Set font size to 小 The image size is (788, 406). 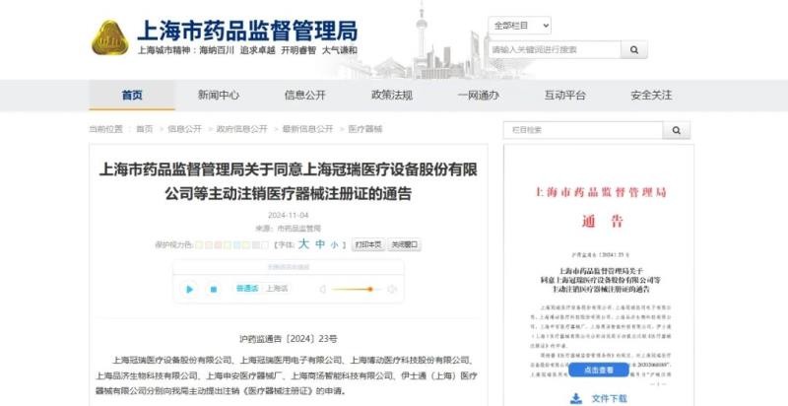click(335, 245)
